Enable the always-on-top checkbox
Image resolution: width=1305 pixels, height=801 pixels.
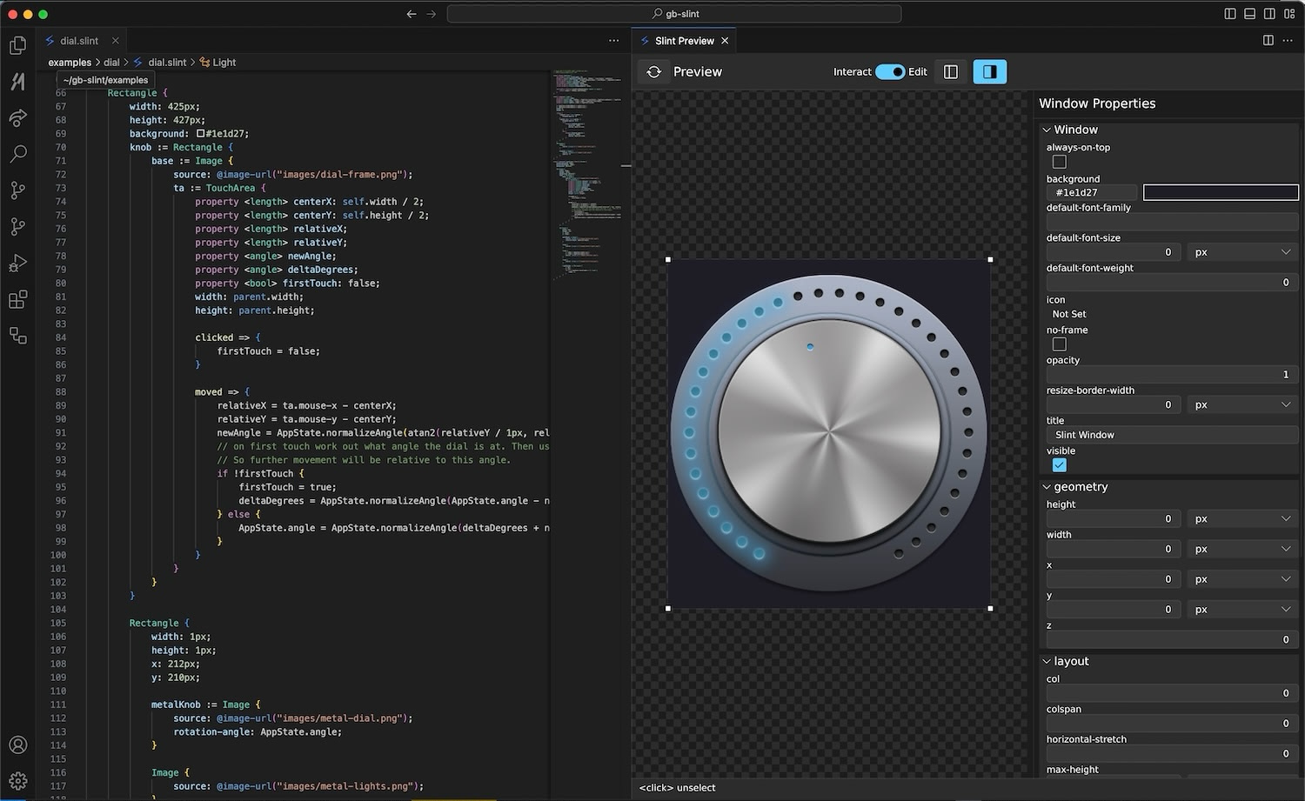(x=1059, y=162)
